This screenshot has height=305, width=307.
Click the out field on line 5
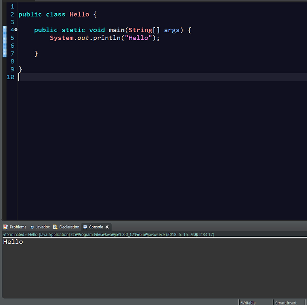coord(83,38)
